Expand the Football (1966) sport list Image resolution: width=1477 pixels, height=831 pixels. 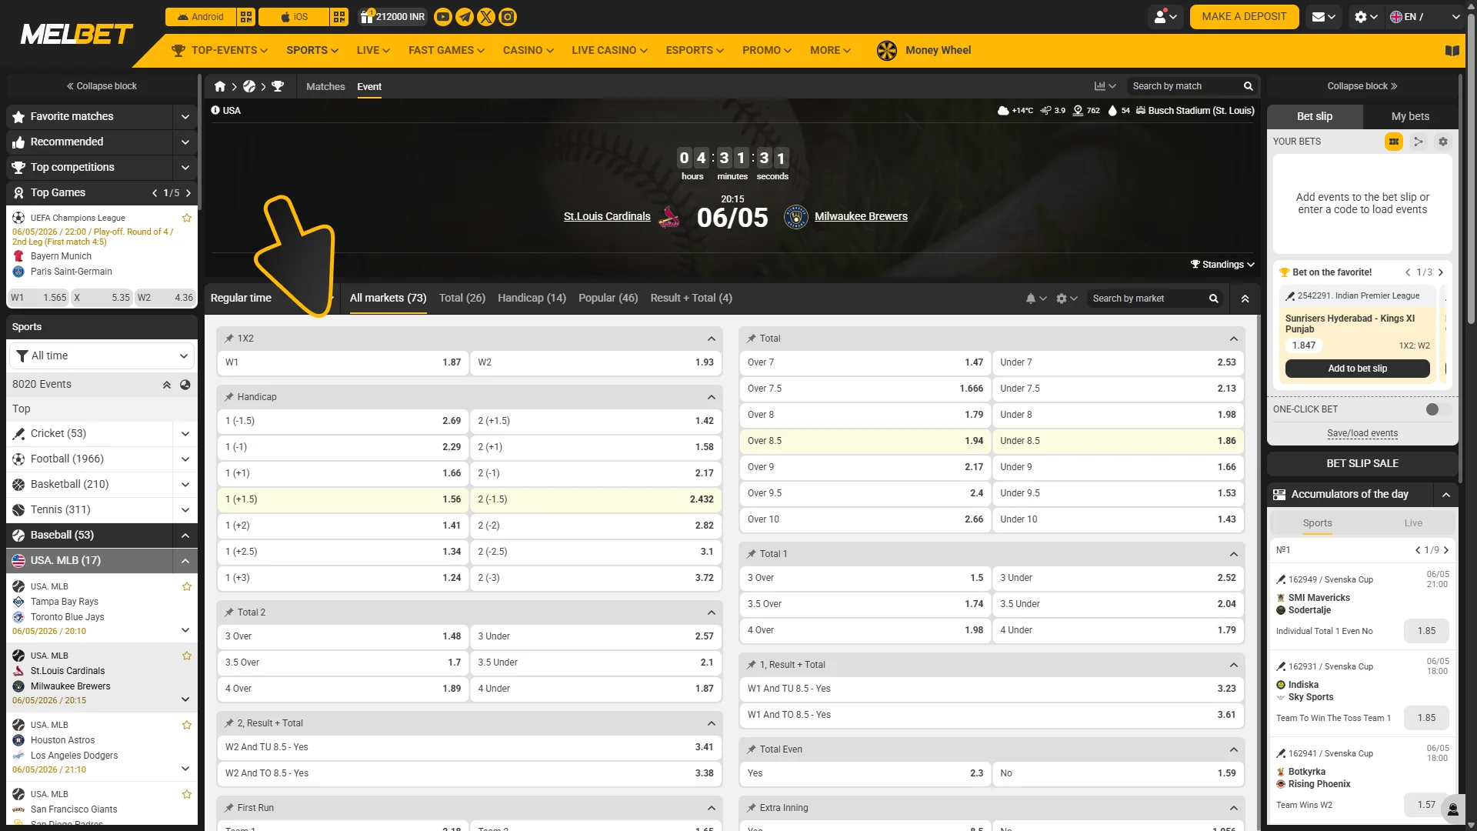point(185,459)
